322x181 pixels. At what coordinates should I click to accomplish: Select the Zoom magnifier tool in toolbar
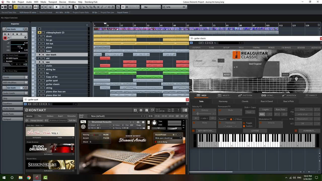pyautogui.click(x=95, y=7)
